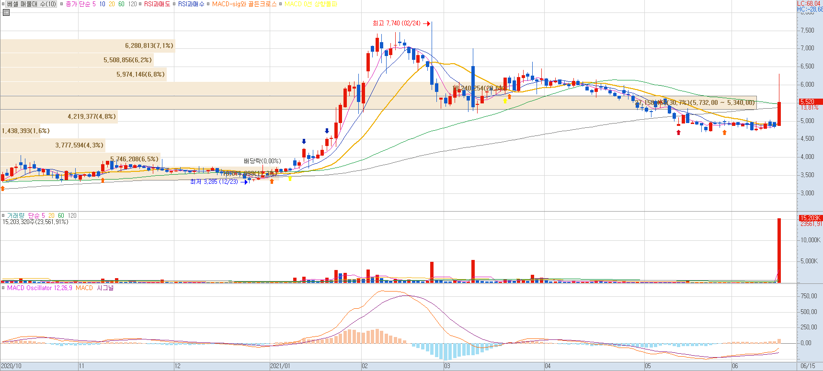
Task: Click the 시그널 legend label in MACD panel
Action: pos(105,288)
